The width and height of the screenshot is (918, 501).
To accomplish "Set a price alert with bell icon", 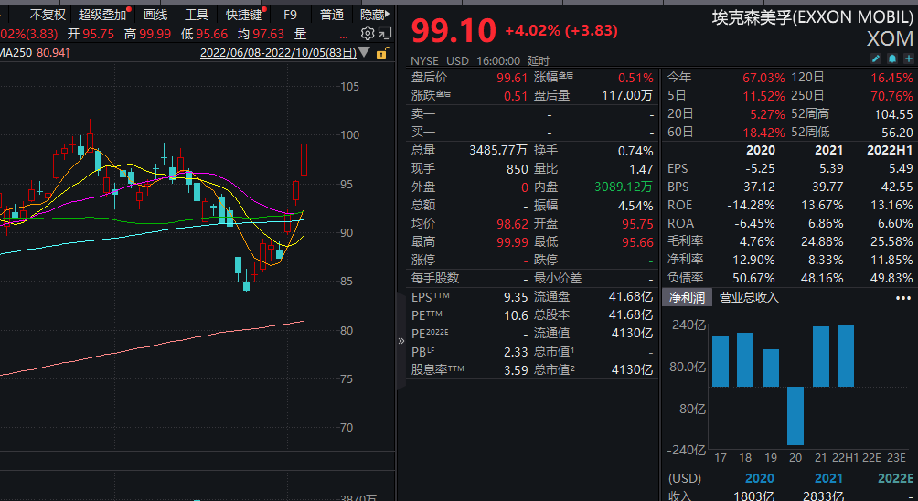I will coord(892,59).
